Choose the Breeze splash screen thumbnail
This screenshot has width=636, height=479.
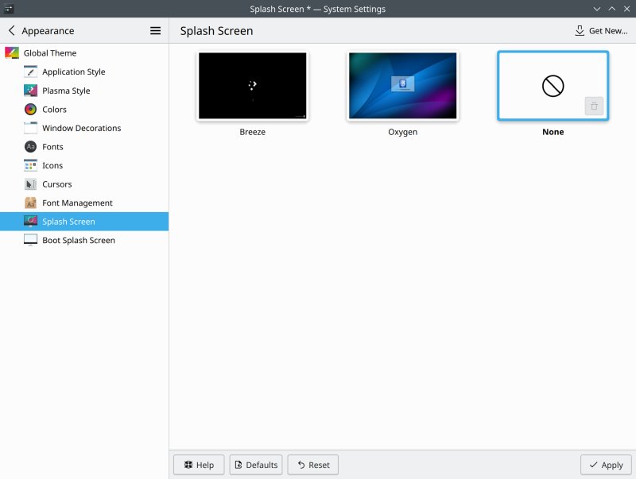[x=252, y=86]
